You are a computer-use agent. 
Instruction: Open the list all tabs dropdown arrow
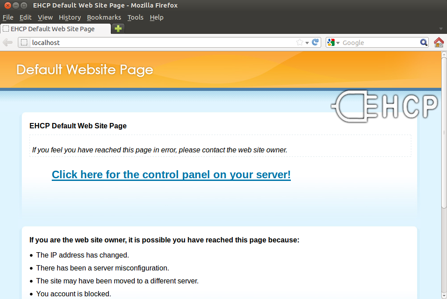coord(441,29)
